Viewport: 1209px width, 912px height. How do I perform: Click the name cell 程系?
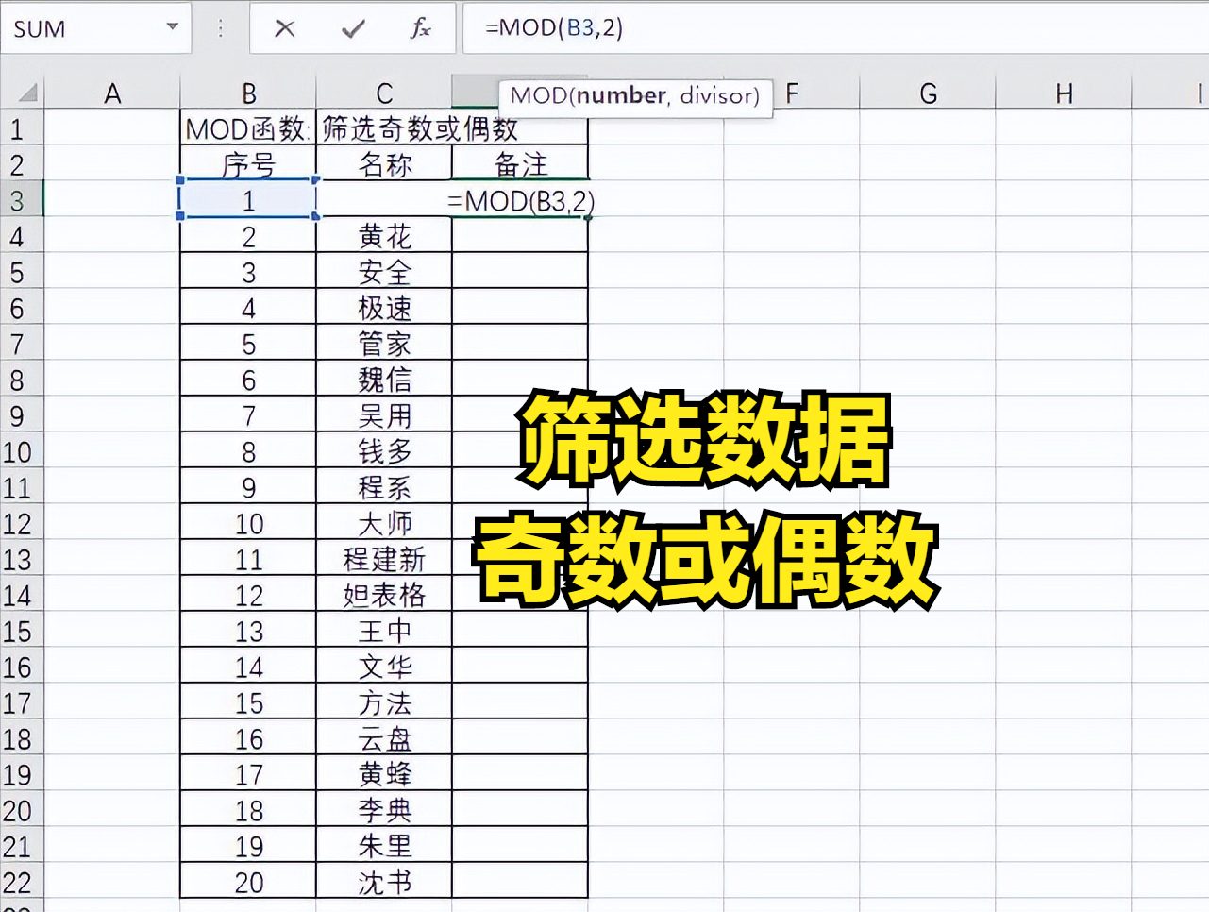pos(384,487)
